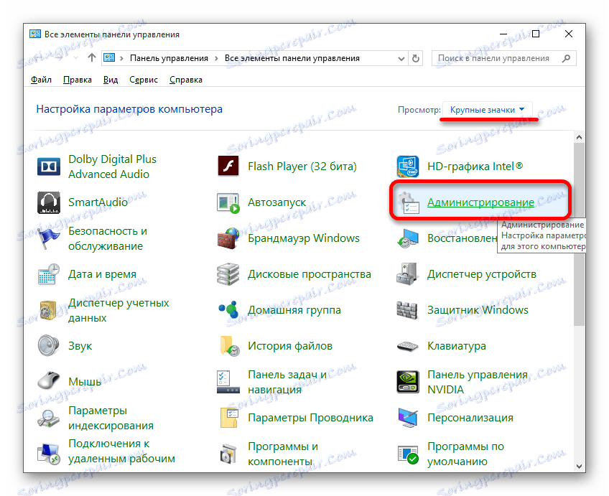Viewport: 609px width, 496px height.
Task: Click the Все элементы панели управления breadcrumb
Action: click(x=292, y=58)
